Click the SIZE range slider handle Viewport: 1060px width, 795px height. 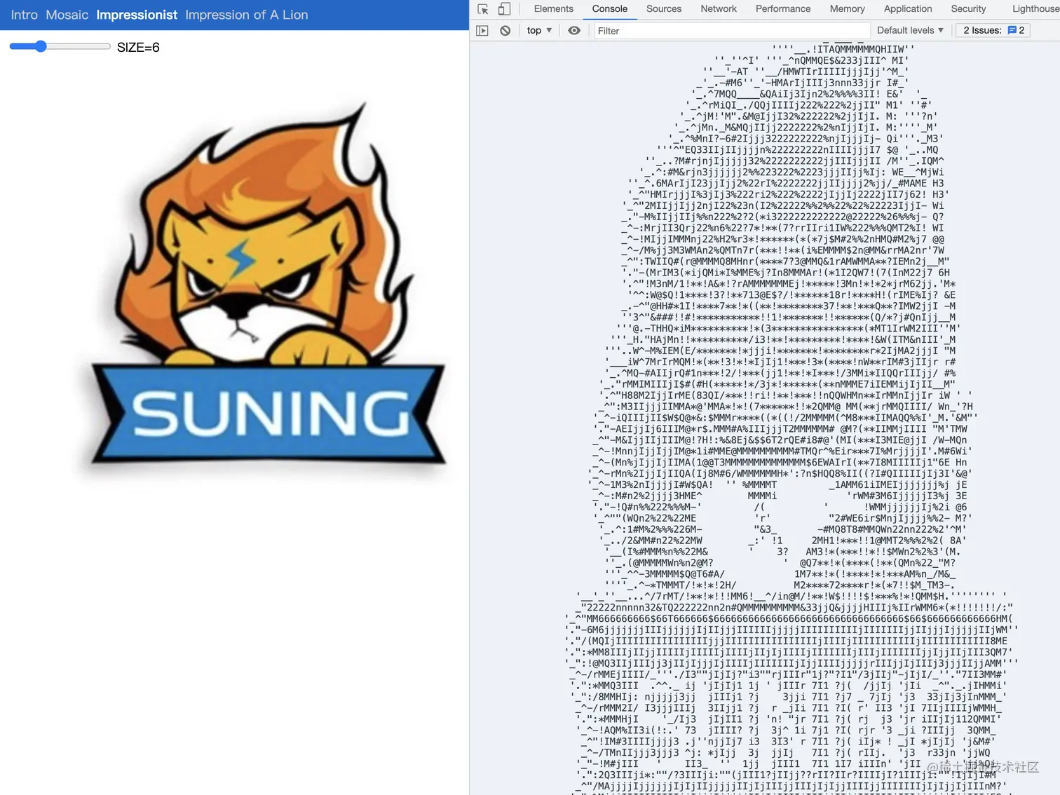tap(41, 46)
